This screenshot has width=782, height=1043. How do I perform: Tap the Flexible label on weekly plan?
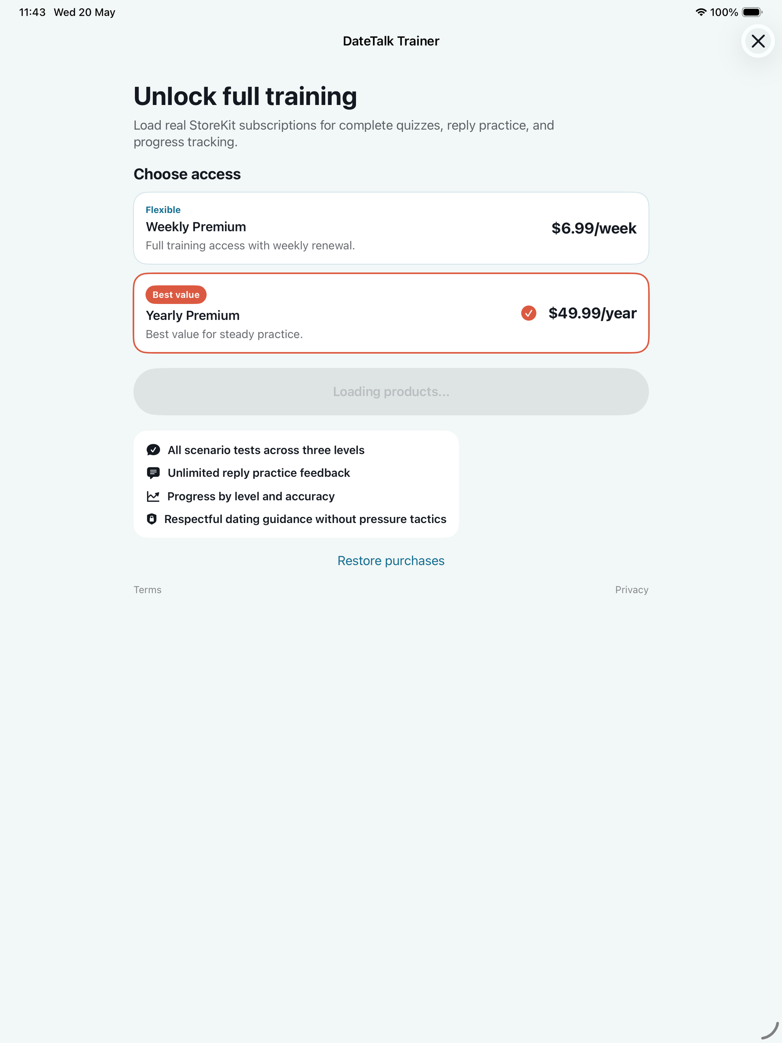point(163,210)
